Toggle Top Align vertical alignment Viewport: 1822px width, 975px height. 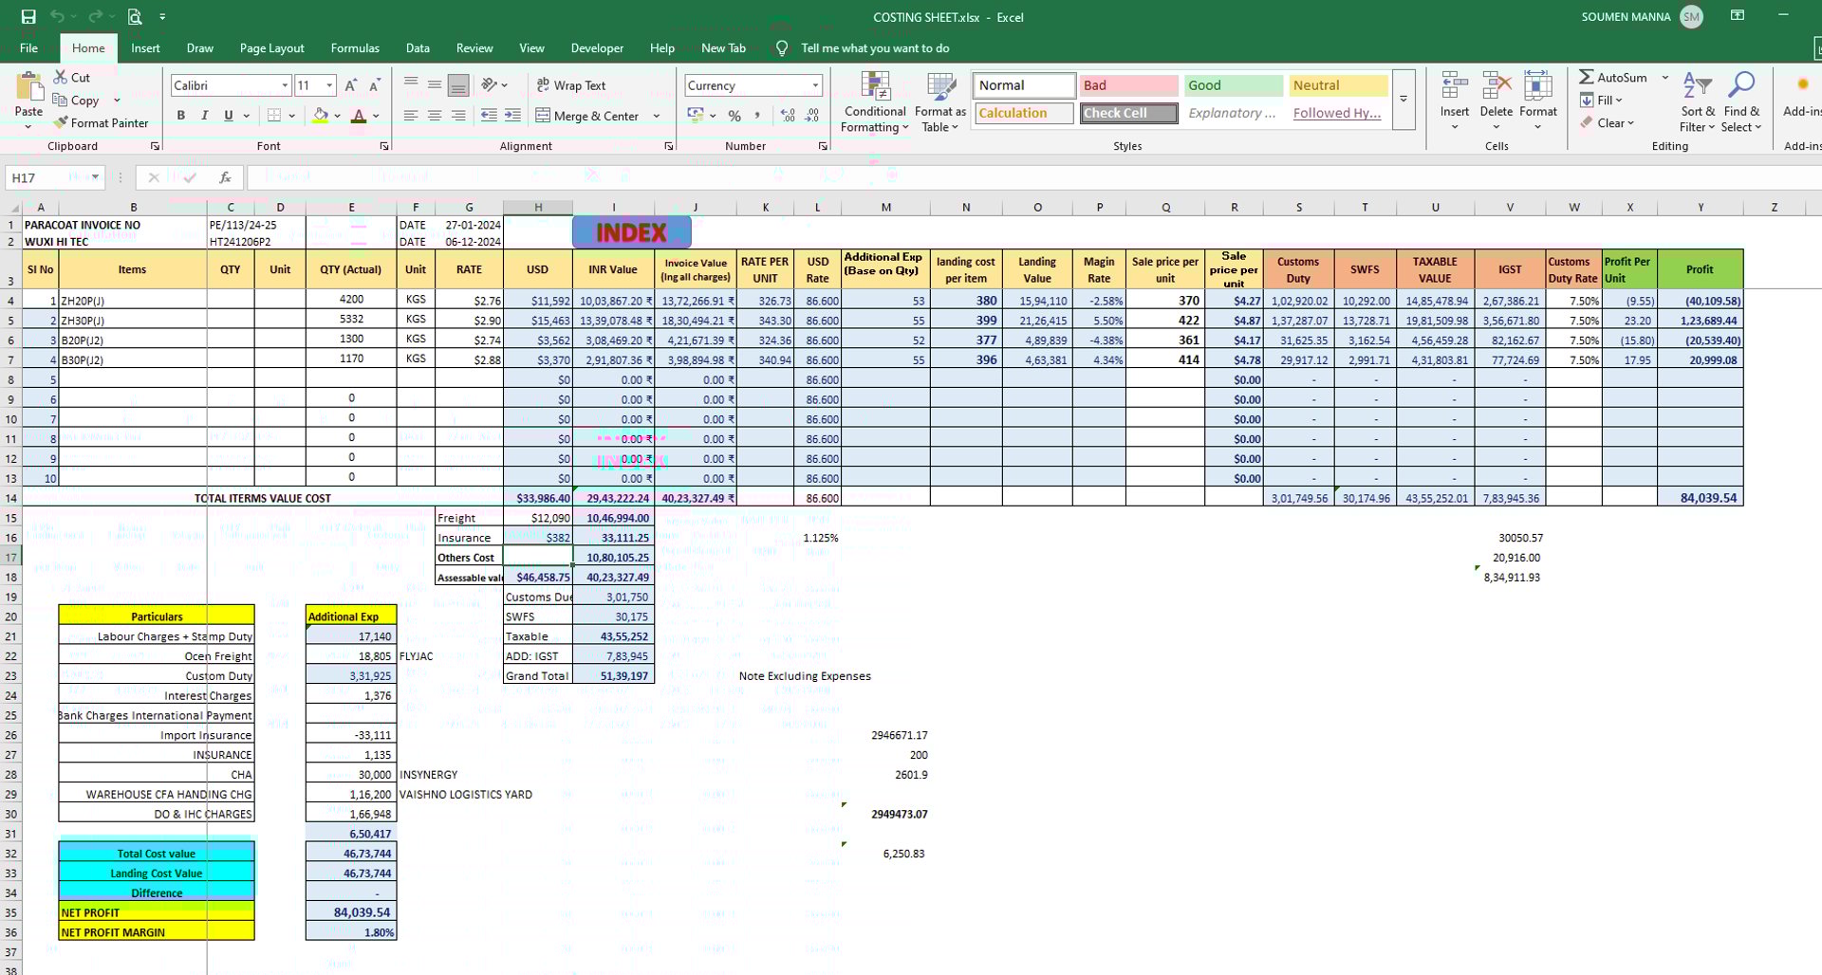411,85
